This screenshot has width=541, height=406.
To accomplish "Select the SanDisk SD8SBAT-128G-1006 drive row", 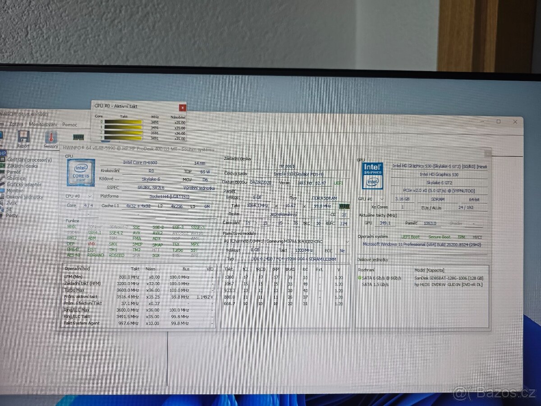I will [x=422, y=278].
